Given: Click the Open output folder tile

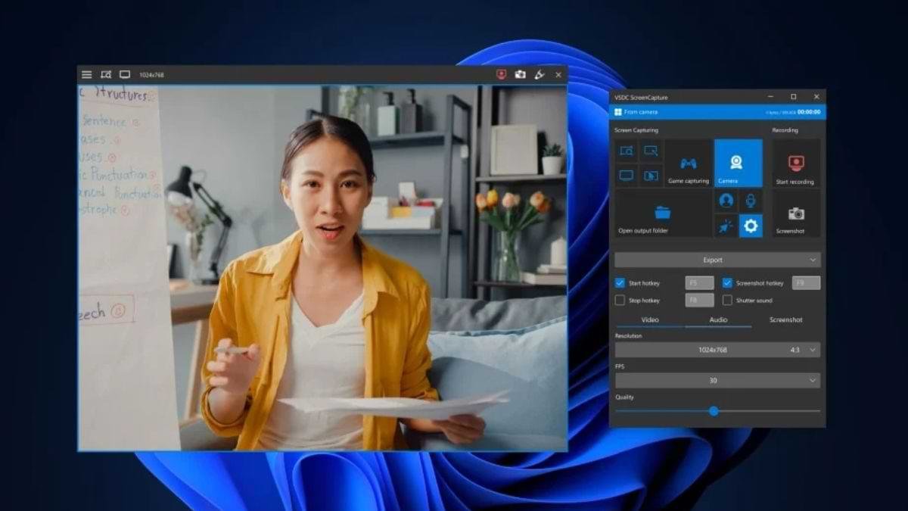Looking at the screenshot, I should (x=664, y=213).
